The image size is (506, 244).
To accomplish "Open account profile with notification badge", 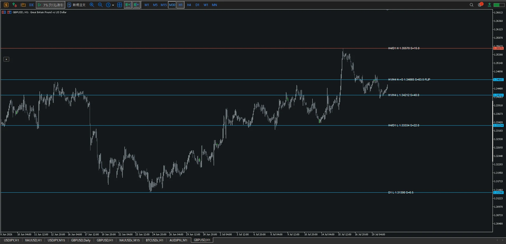I will pos(480,4).
